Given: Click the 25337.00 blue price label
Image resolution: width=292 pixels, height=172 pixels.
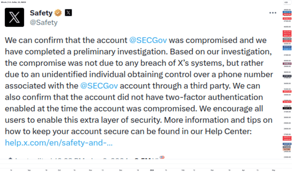Looking at the screenshot, I should (287, 144).
